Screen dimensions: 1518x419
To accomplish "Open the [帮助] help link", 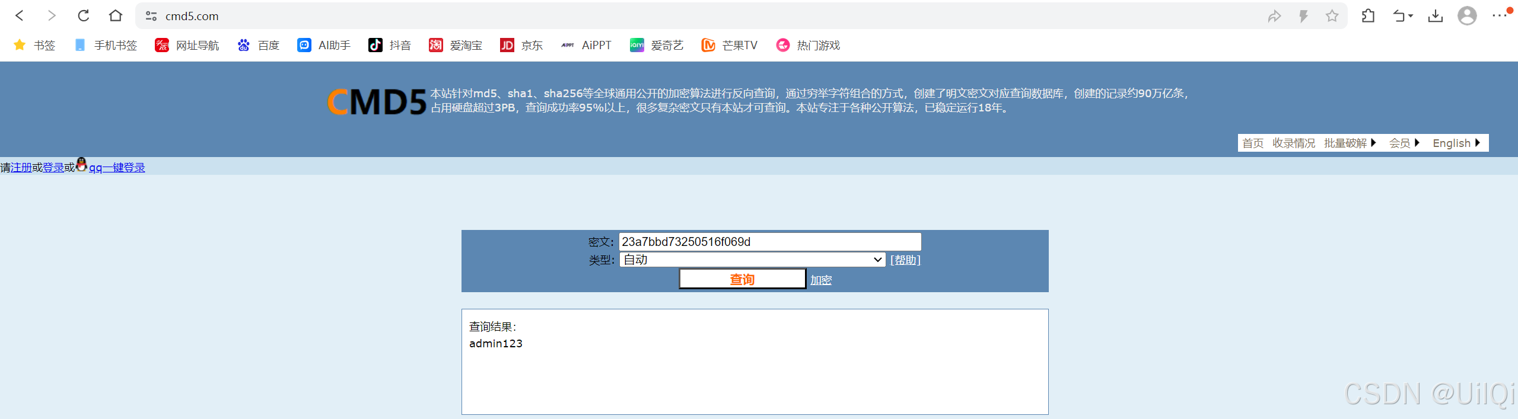I will 905,260.
